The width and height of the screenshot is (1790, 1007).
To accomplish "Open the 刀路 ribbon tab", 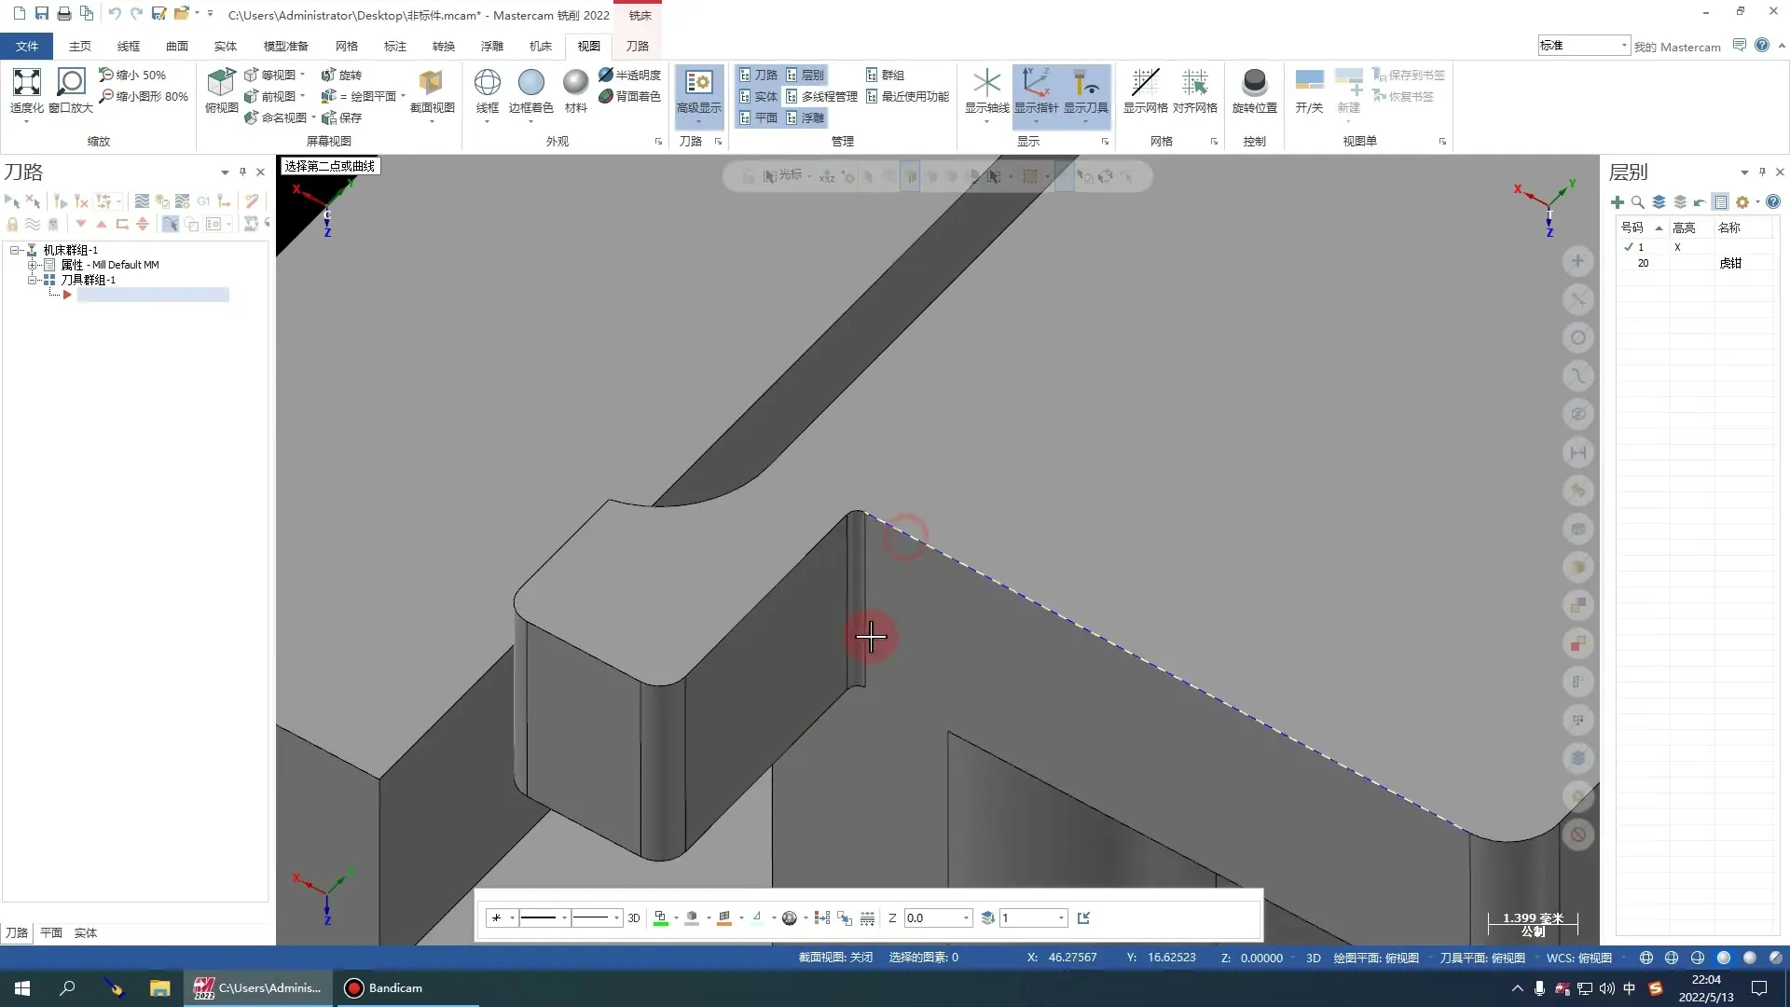I will point(637,46).
